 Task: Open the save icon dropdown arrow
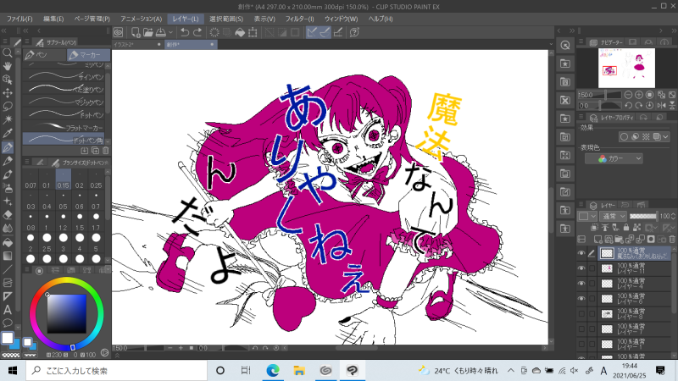[171, 32]
